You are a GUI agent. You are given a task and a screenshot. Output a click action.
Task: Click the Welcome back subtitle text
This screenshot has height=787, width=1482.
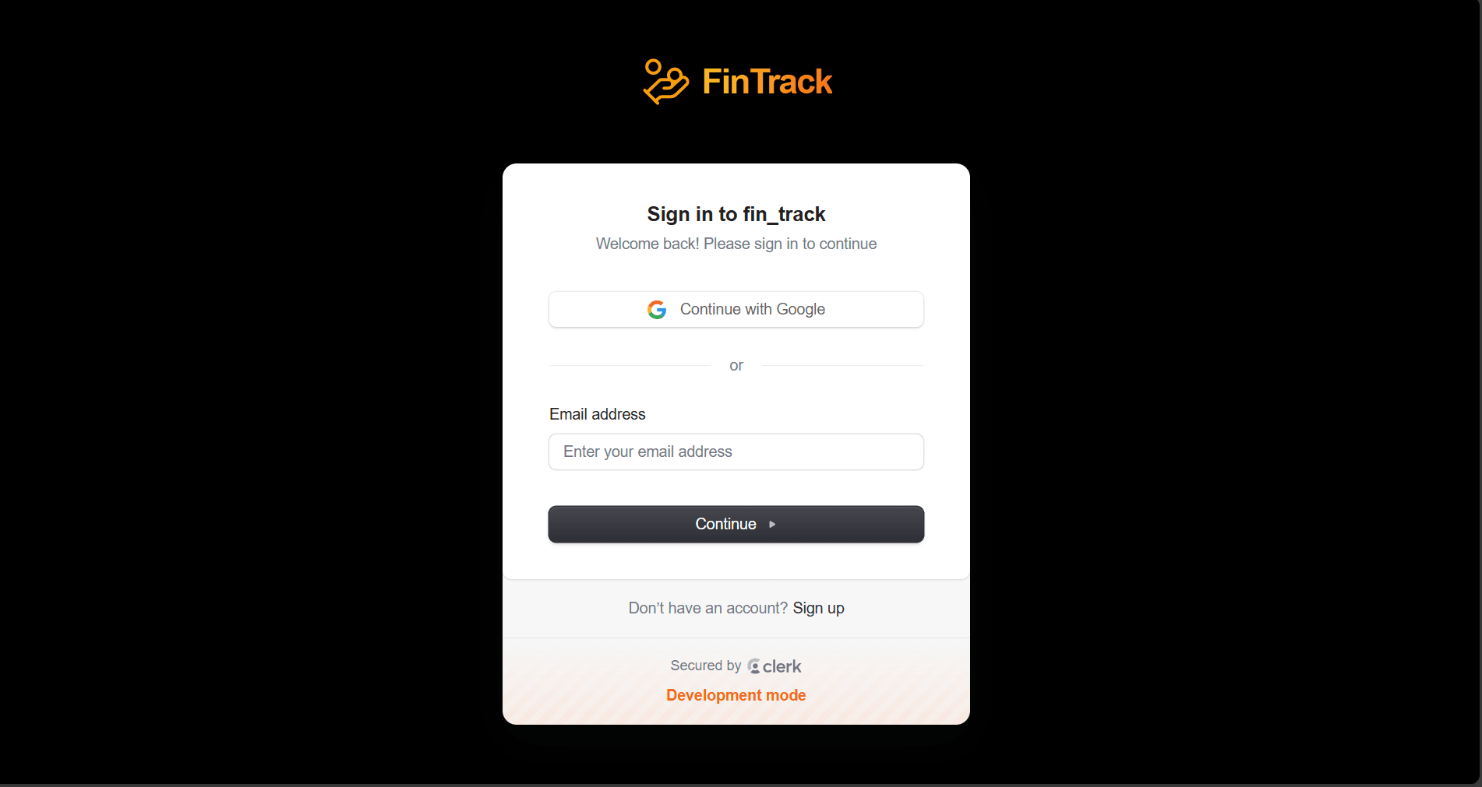pyautogui.click(x=736, y=244)
